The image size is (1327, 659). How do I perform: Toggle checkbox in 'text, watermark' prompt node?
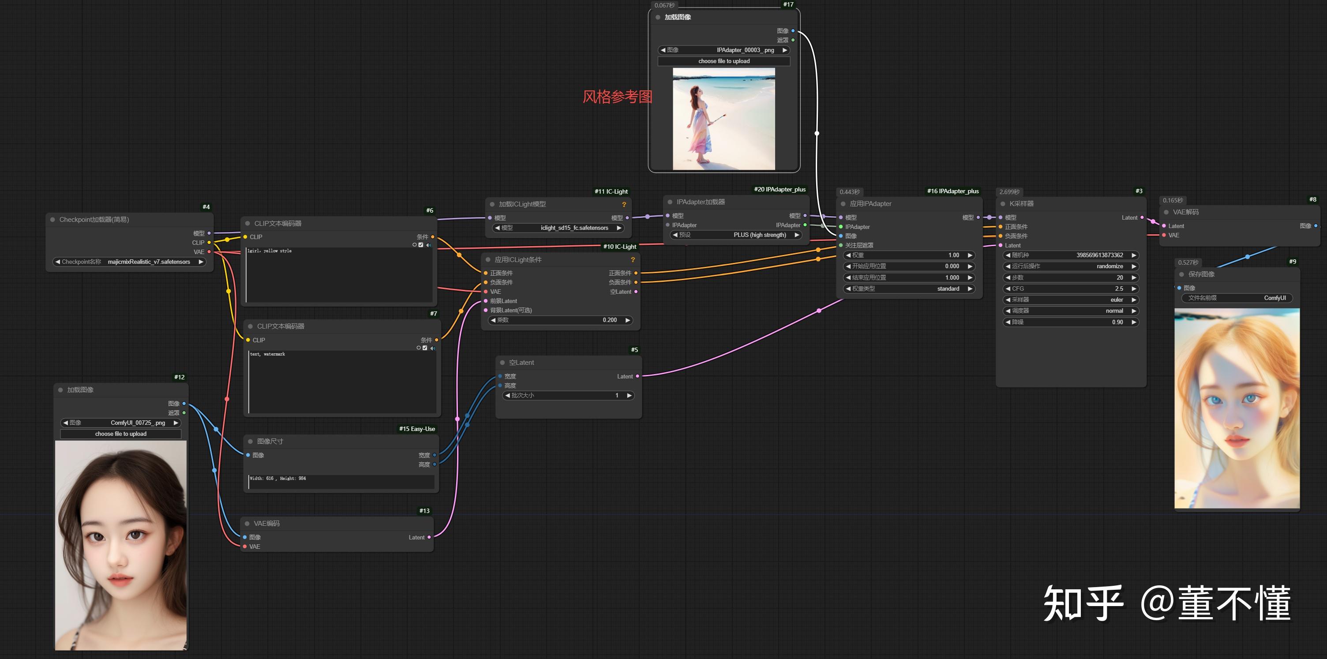[424, 348]
